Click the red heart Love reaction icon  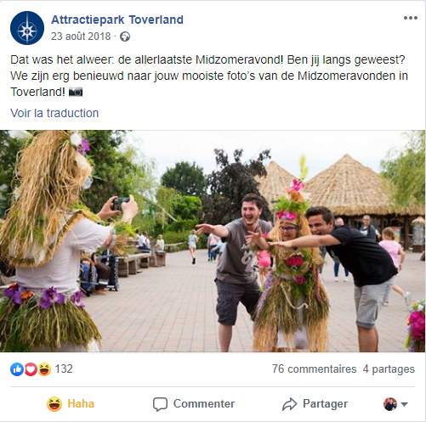[31, 369]
